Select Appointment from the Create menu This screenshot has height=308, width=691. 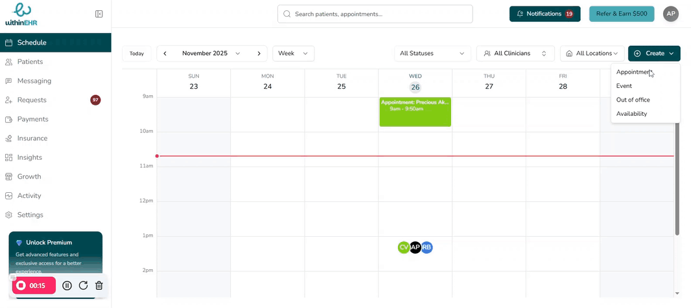pyautogui.click(x=633, y=72)
